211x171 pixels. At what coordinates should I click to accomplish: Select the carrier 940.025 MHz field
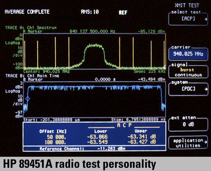[x=188, y=54]
